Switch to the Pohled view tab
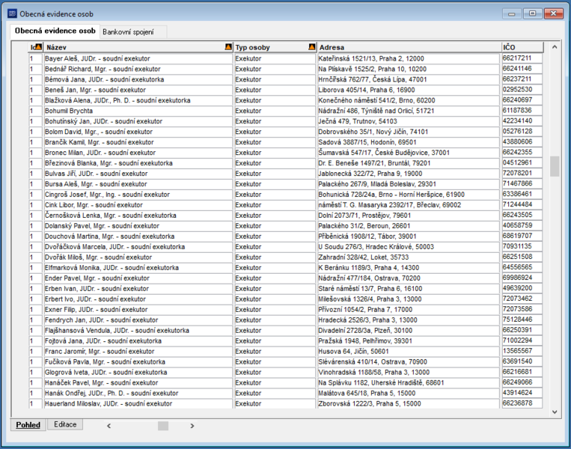The width and height of the screenshot is (571, 449). [x=28, y=425]
